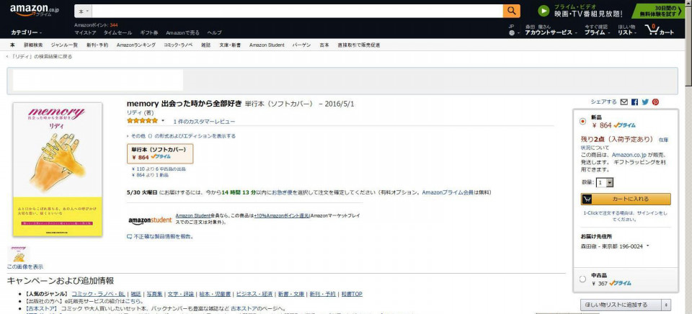
Task: Select the 中古品 (used) radio option
Action: click(x=582, y=279)
